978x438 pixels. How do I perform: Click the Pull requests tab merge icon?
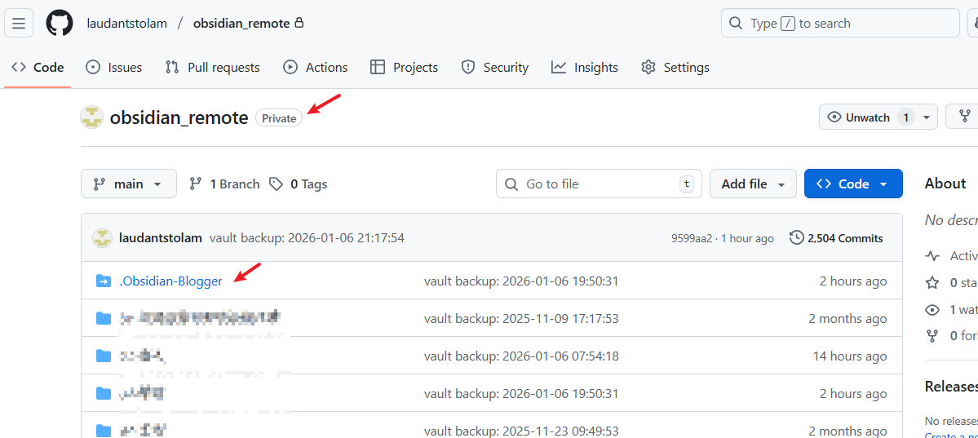click(172, 68)
